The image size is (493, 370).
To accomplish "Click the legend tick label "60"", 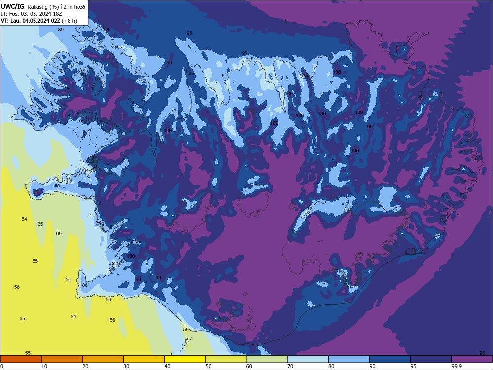I will [249, 366].
